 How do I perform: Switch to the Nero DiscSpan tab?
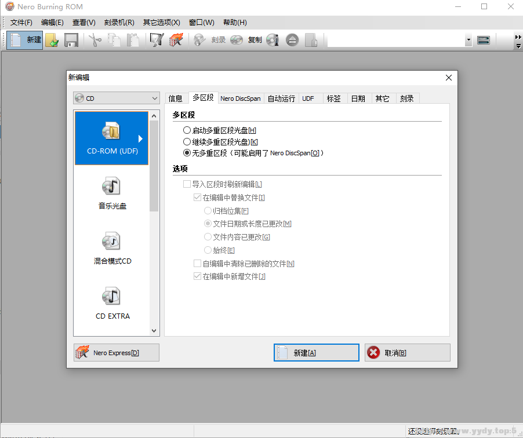[x=241, y=98]
